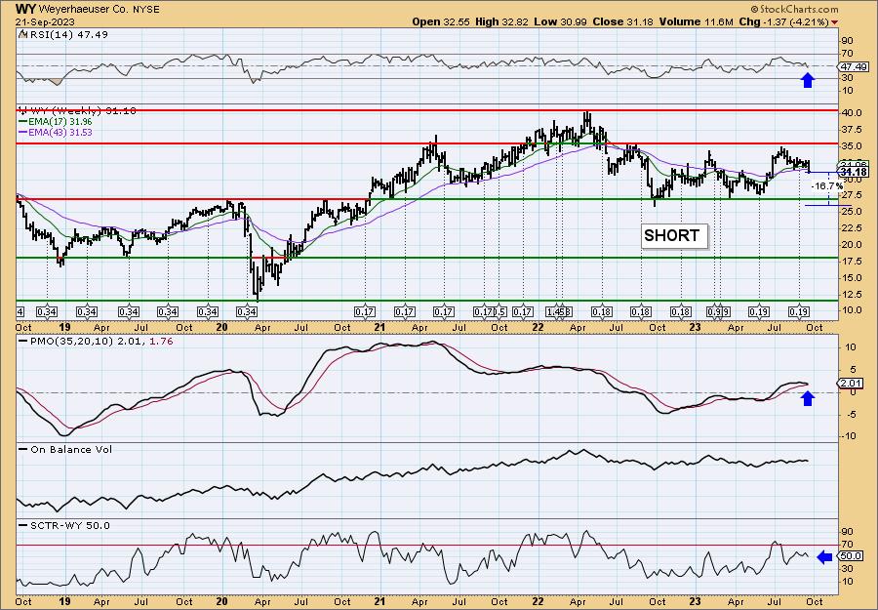Image resolution: width=878 pixels, height=610 pixels.
Task: Click the High 32.82 value
Action: coord(501,21)
